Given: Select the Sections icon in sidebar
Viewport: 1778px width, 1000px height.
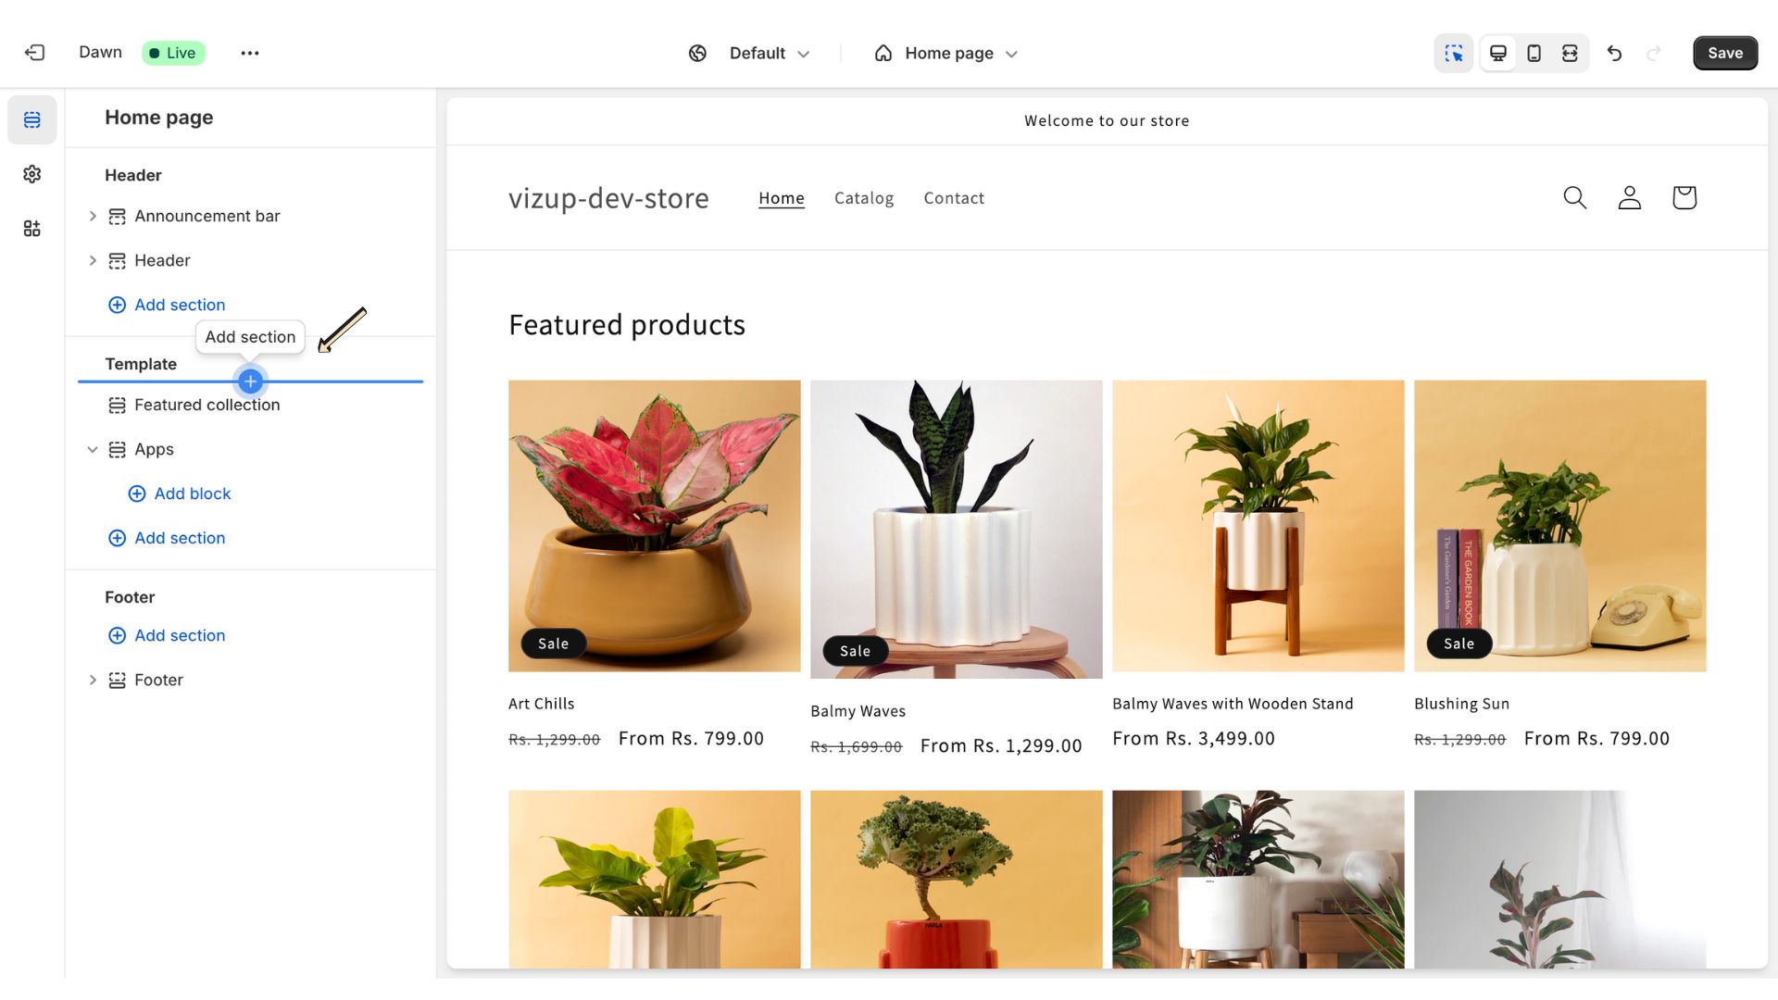Looking at the screenshot, I should pos(32,119).
